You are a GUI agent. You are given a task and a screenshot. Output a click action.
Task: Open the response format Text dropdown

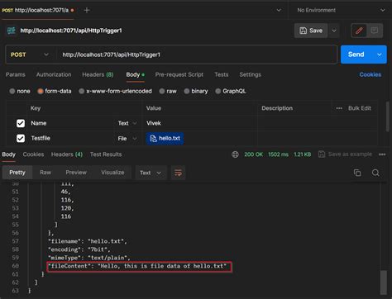151,173
